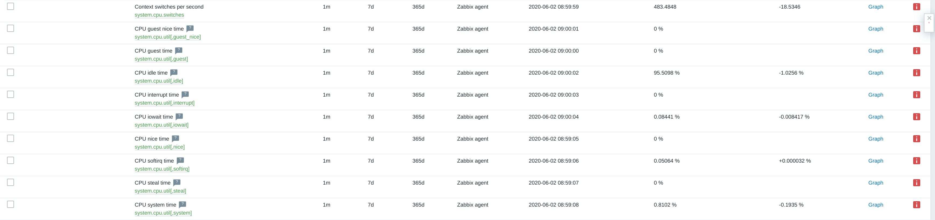Enable checkbox for CPU system time
The width and height of the screenshot is (935, 220).
[x=10, y=204]
